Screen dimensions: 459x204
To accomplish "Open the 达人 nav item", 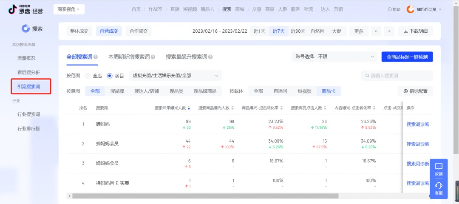I will pyautogui.click(x=325, y=9).
